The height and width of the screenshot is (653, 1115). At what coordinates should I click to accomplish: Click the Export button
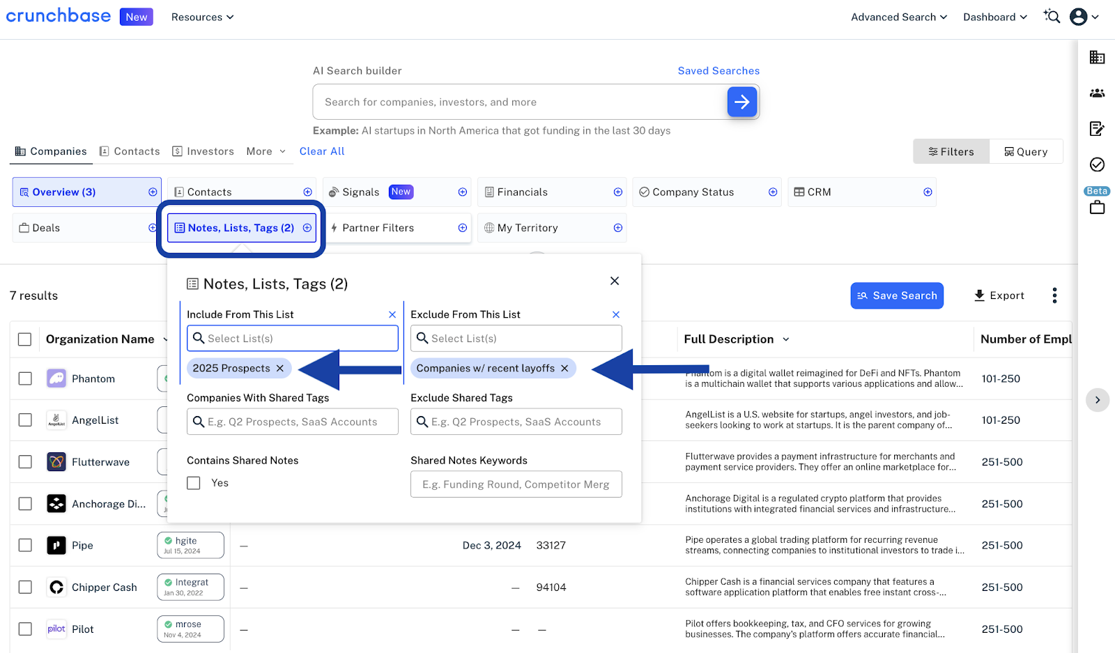click(x=999, y=295)
